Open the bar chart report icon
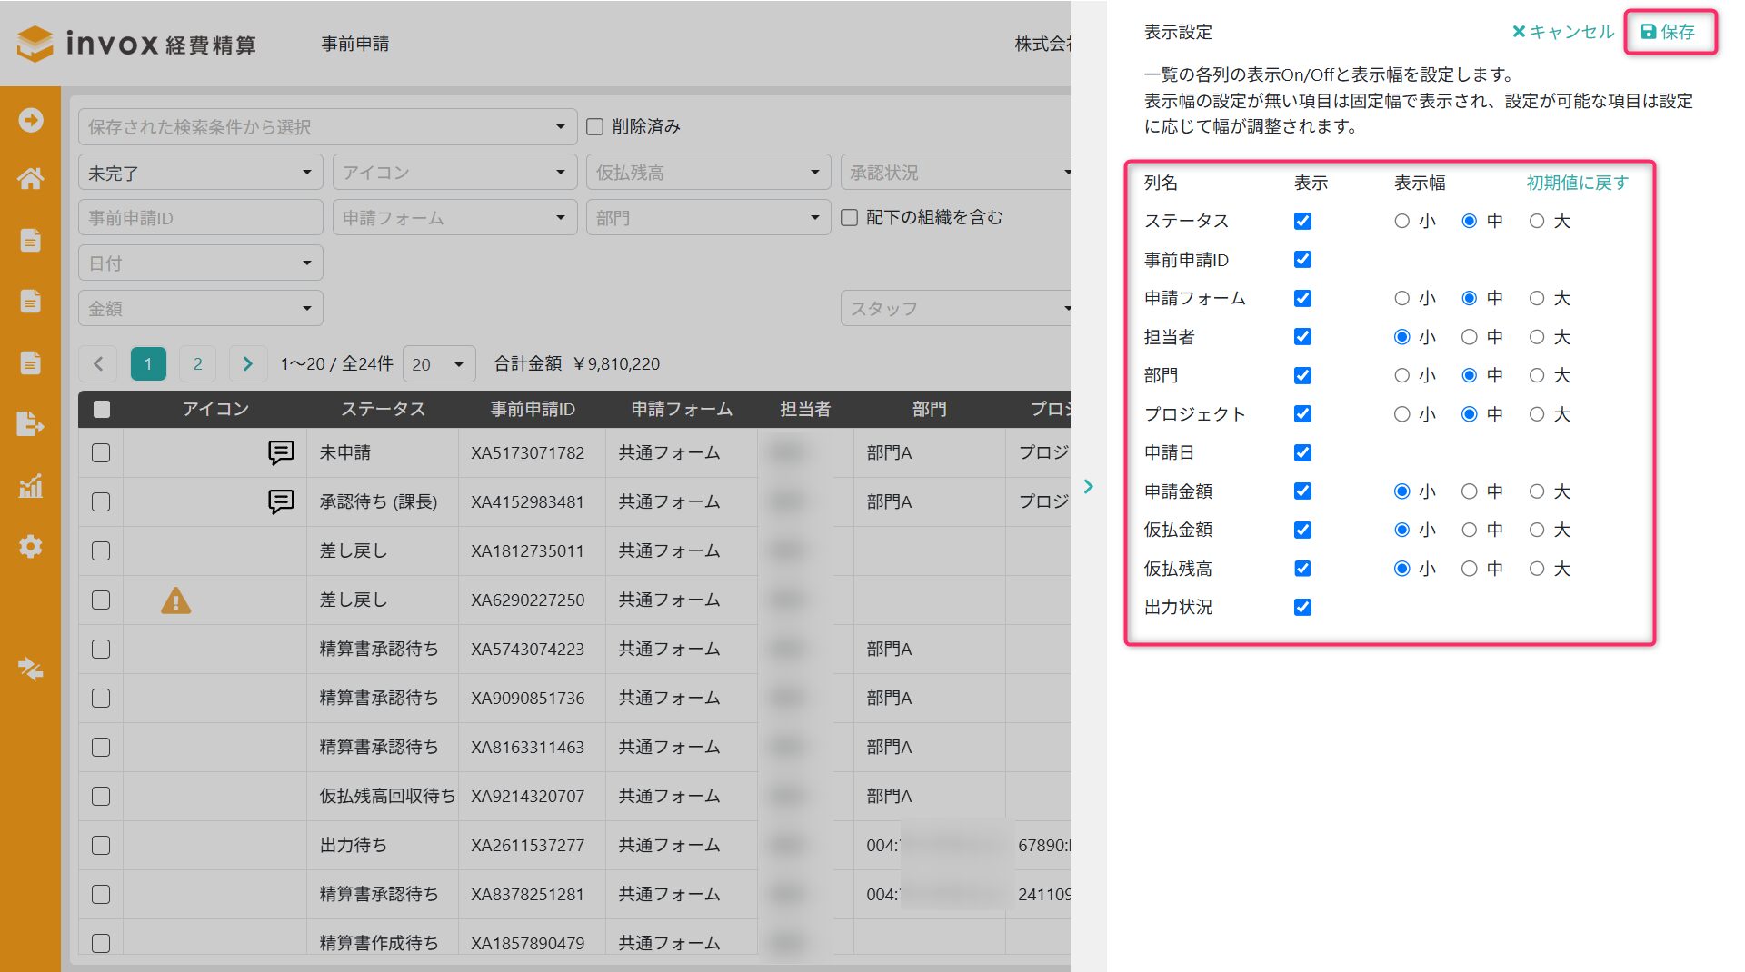Screen dimensions: 1745x972 pyautogui.click(x=30, y=486)
